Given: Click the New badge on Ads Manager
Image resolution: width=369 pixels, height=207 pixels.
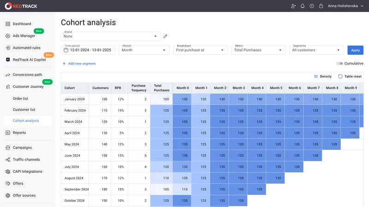Looking at the screenshot, I should tap(39, 31).
